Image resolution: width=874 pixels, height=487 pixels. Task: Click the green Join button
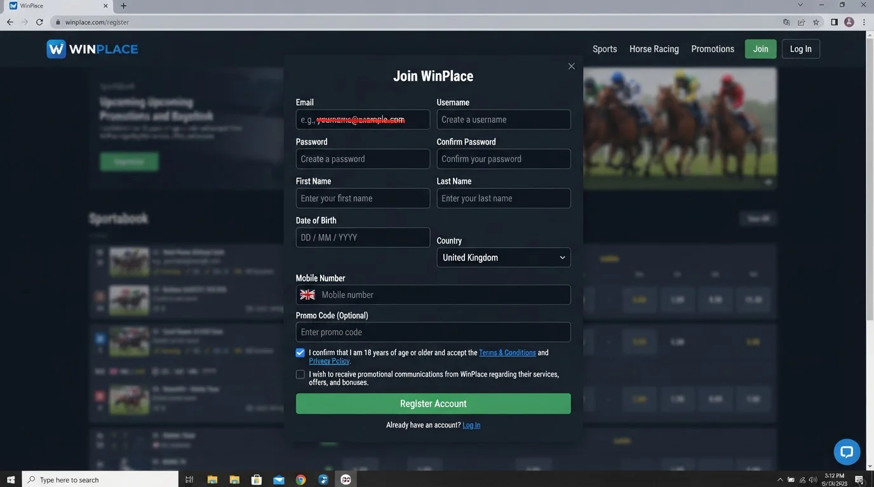[761, 49]
